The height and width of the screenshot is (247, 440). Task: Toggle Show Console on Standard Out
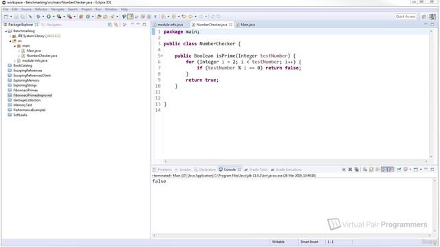384,169
